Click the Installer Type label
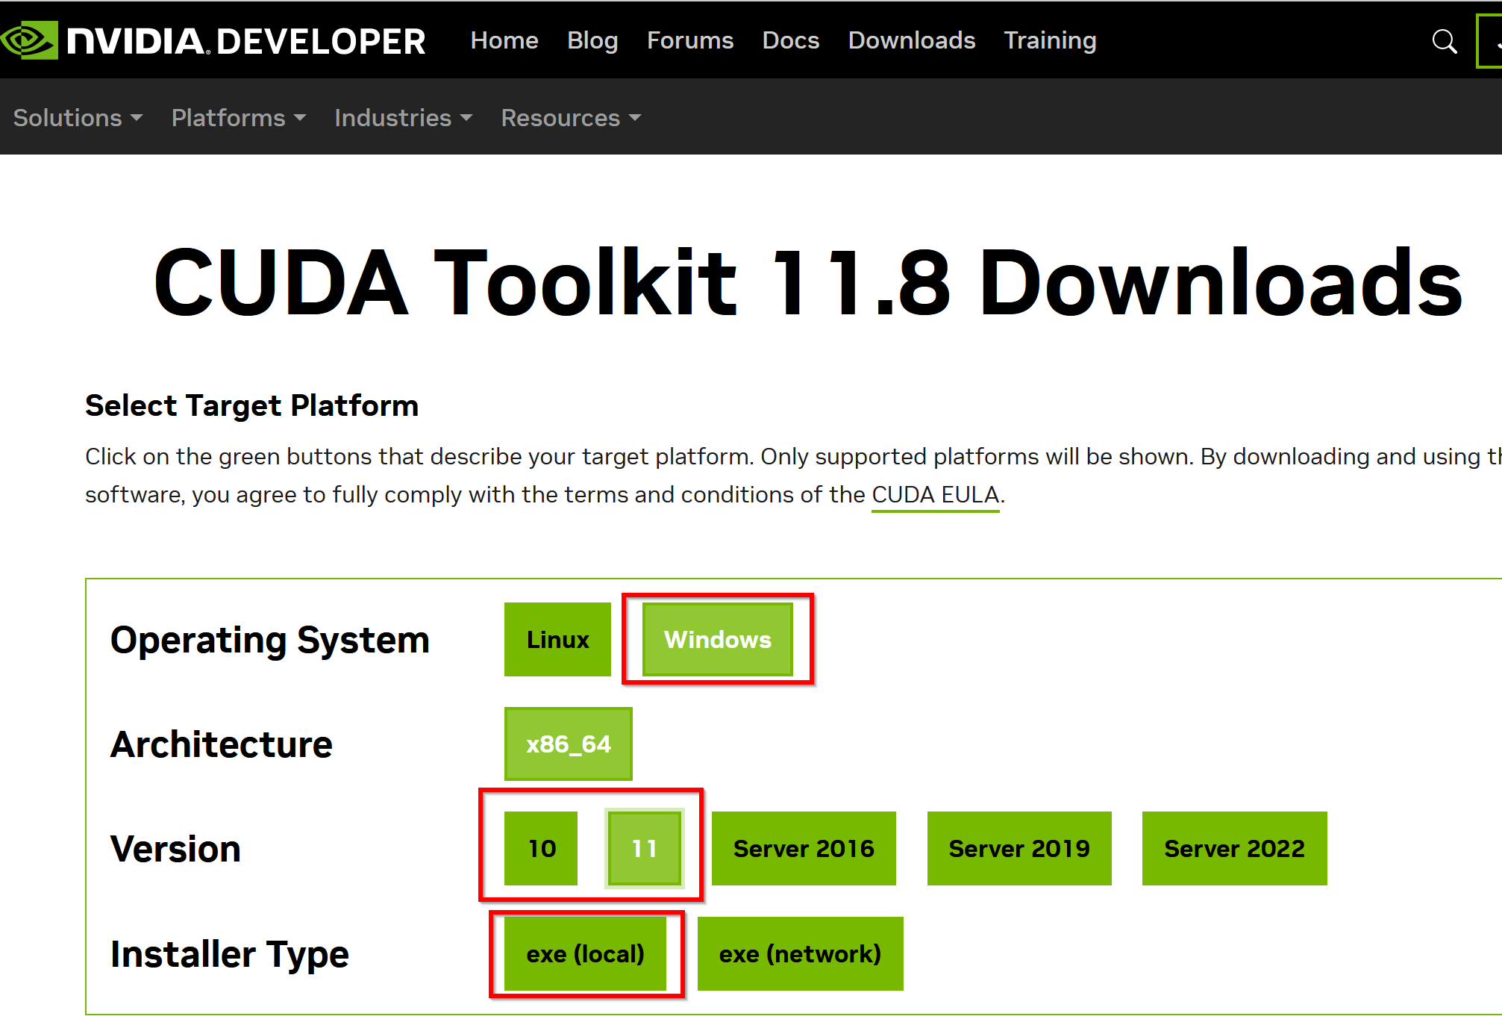The height and width of the screenshot is (1031, 1502). pyautogui.click(x=230, y=954)
